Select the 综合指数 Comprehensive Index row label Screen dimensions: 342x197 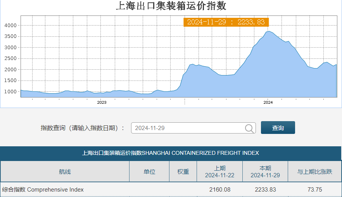[x=43, y=190]
